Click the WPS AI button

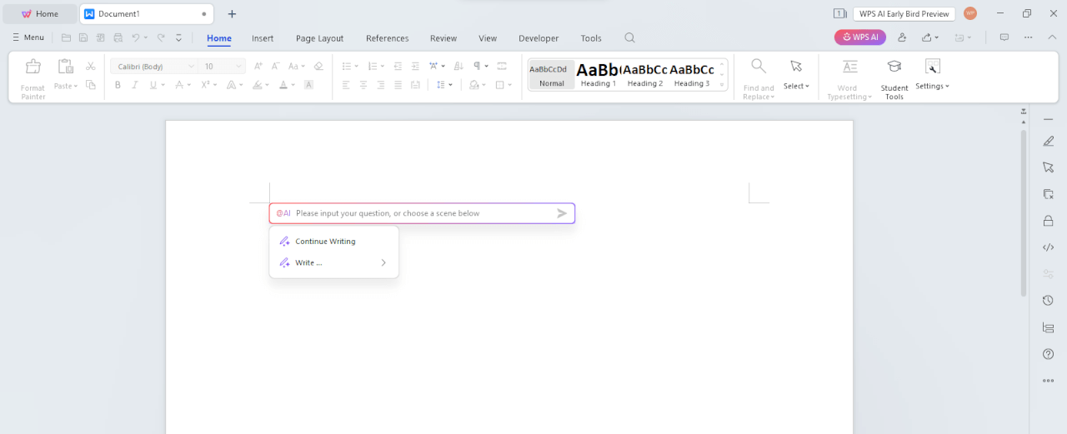point(859,37)
